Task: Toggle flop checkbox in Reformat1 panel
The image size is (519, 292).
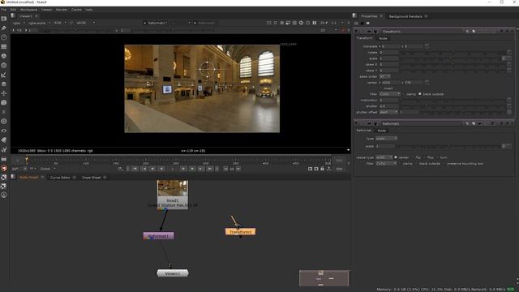Action: pyautogui.click(x=425, y=157)
